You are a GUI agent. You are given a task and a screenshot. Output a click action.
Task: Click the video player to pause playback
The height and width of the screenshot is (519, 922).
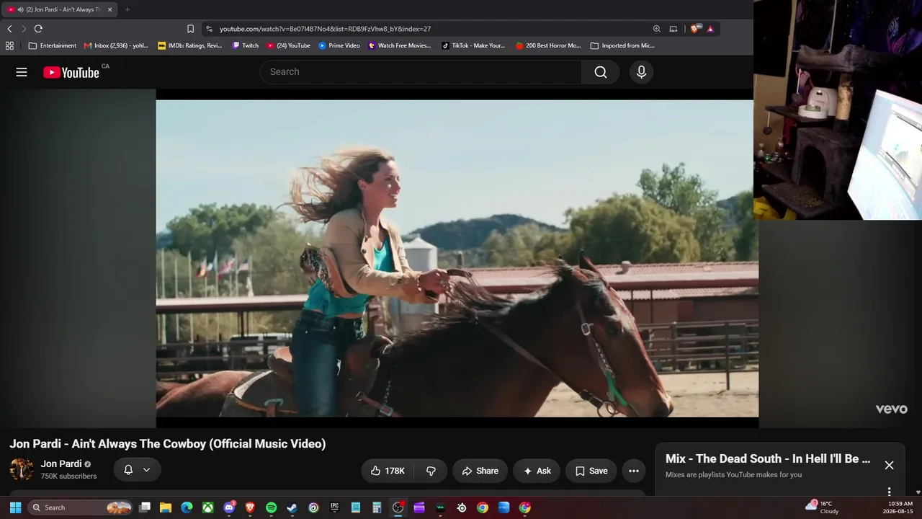click(457, 258)
